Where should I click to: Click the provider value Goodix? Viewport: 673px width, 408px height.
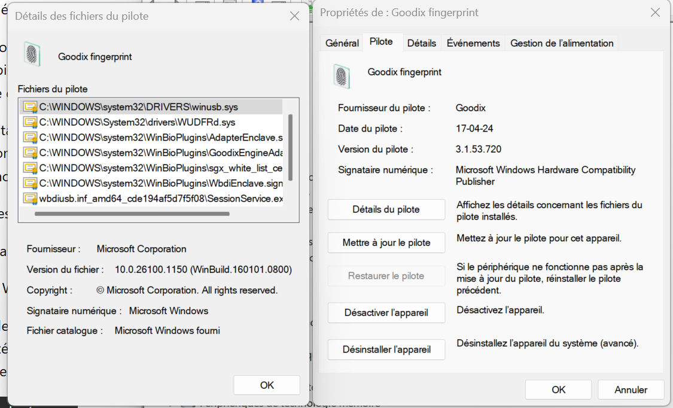[470, 108]
